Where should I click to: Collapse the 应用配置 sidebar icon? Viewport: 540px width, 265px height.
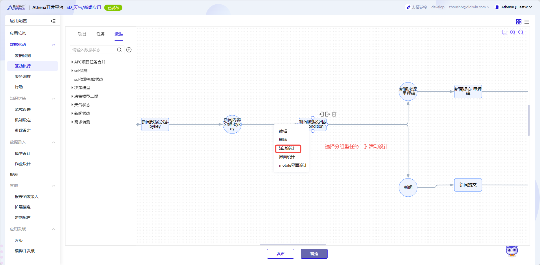53,21
